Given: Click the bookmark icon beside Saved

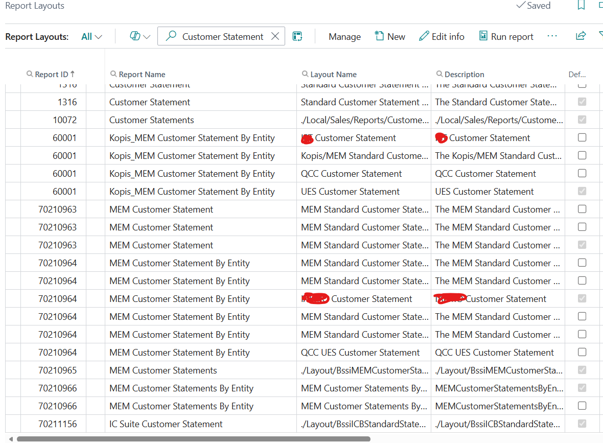Looking at the screenshot, I should pyautogui.click(x=581, y=6).
